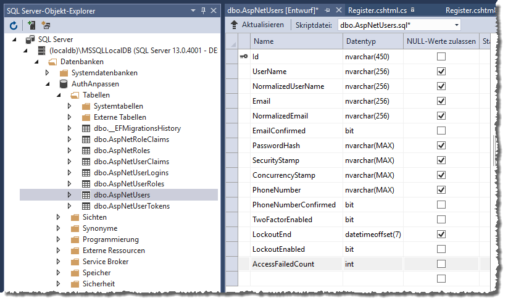
Task: Click the select-all corner grid cell
Action: pyautogui.click(x=232, y=41)
